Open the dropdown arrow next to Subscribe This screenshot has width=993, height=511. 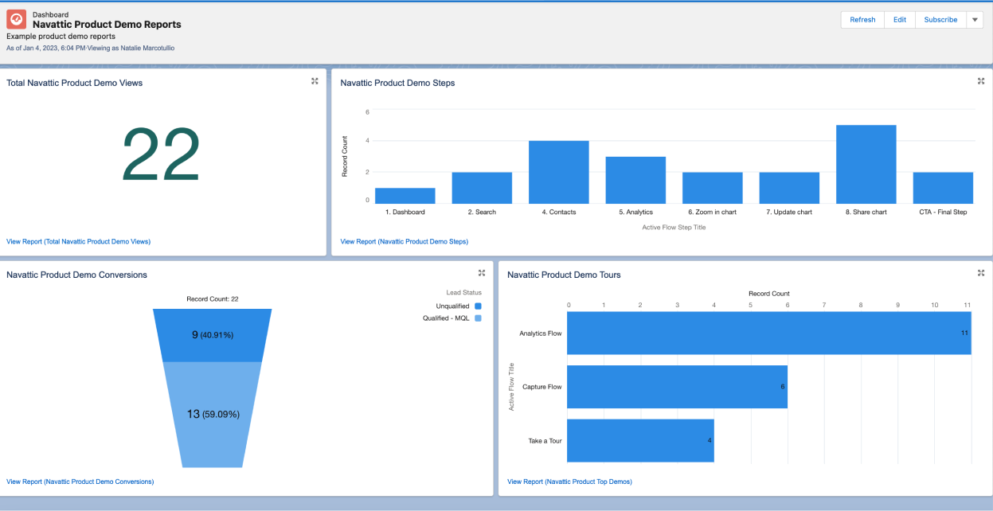tap(975, 20)
